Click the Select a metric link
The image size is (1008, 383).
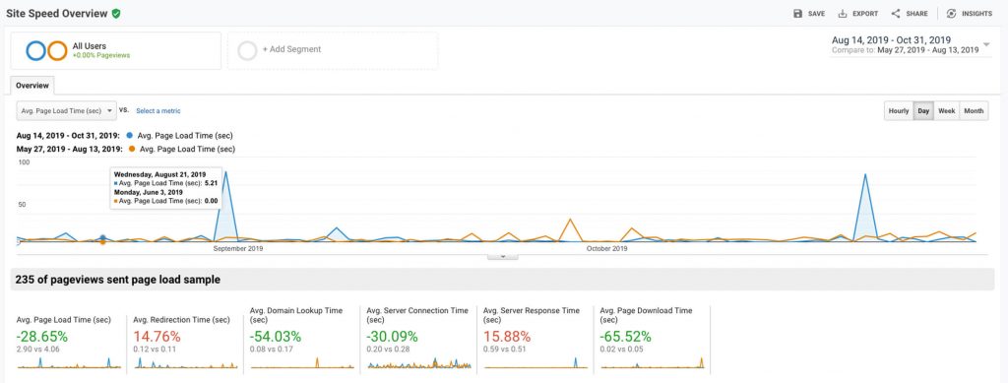158,111
